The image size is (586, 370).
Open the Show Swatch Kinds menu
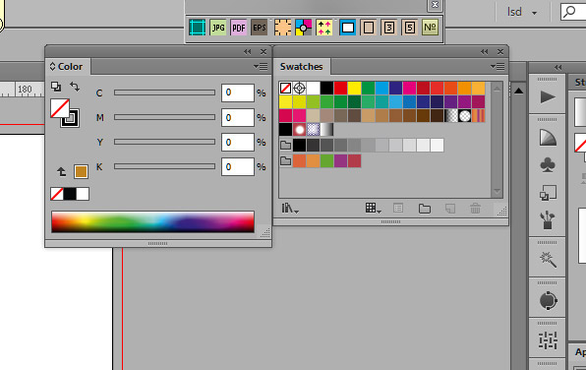tap(373, 209)
